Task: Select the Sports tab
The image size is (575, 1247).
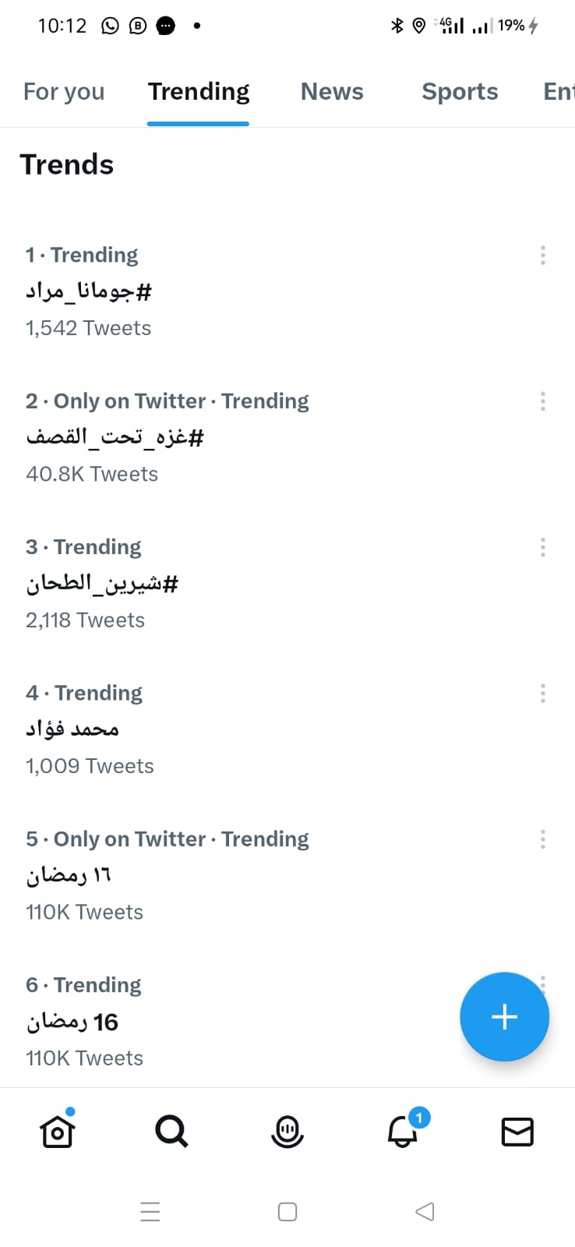Action: [460, 92]
